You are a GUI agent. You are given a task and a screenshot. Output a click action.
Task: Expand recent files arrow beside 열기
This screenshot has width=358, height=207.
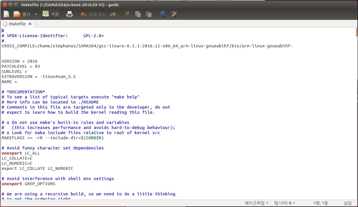coord(36,14)
